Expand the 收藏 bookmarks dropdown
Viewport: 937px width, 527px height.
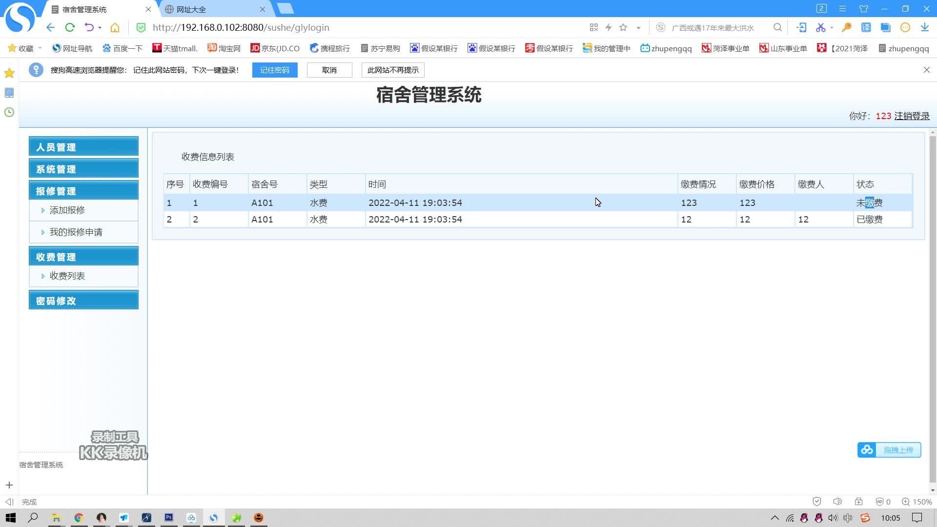(x=24, y=48)
